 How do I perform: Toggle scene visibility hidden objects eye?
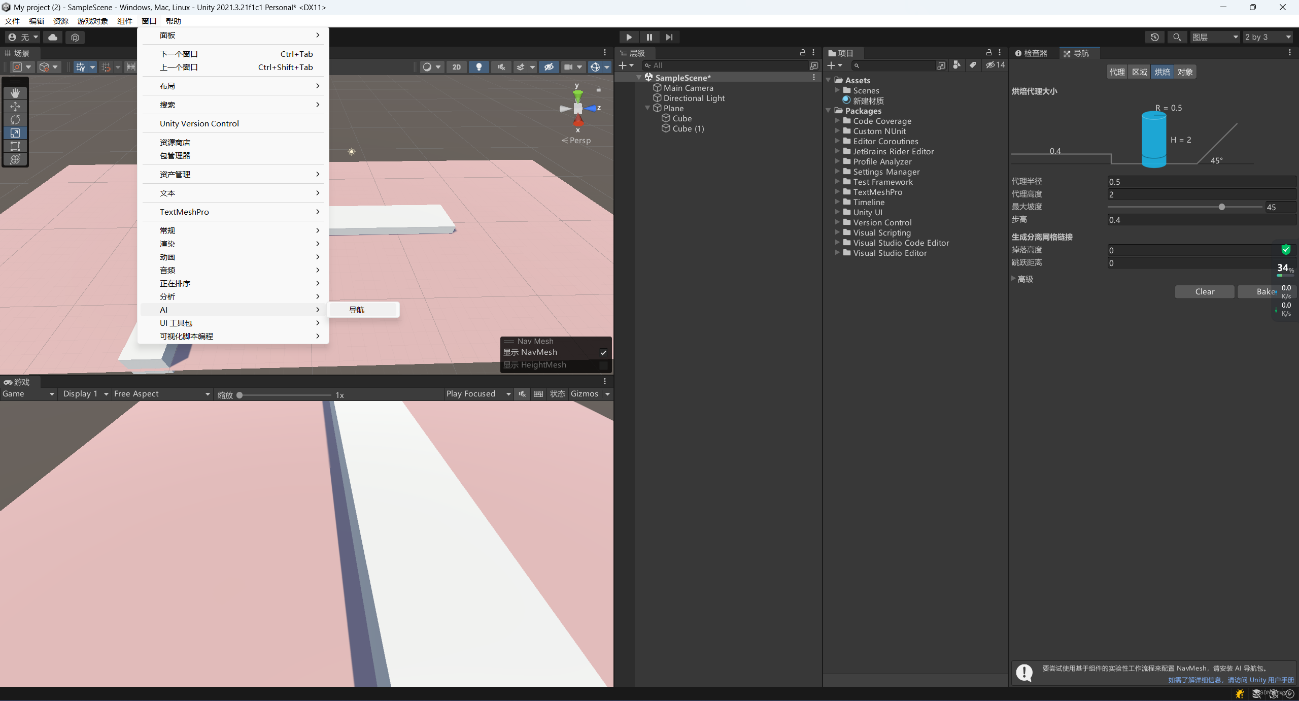point(549,67)
